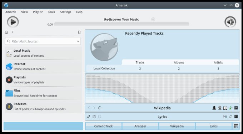
Task: Open the Local Music source
Action: (43, 53)
